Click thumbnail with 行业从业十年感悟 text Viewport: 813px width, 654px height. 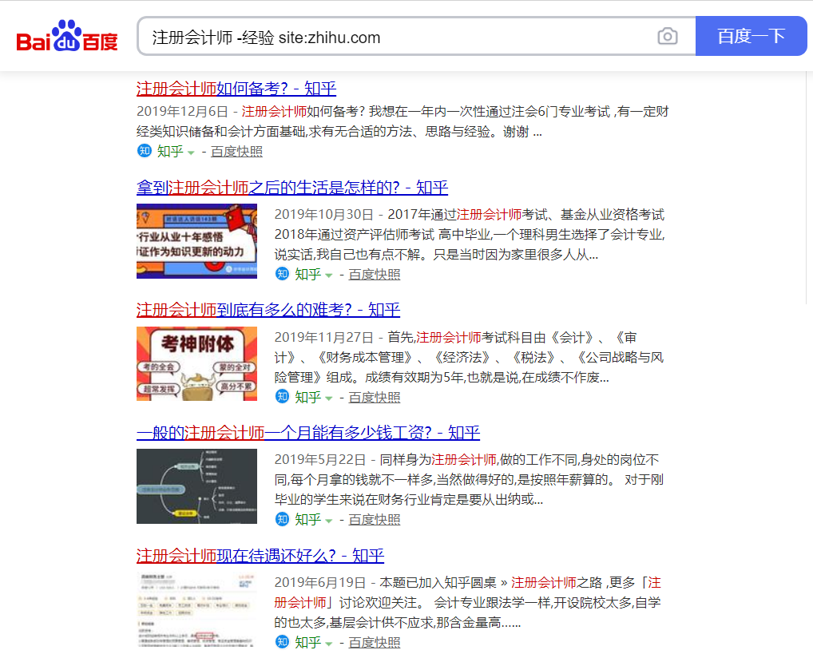pyautogui.click(x=196, y=241)
